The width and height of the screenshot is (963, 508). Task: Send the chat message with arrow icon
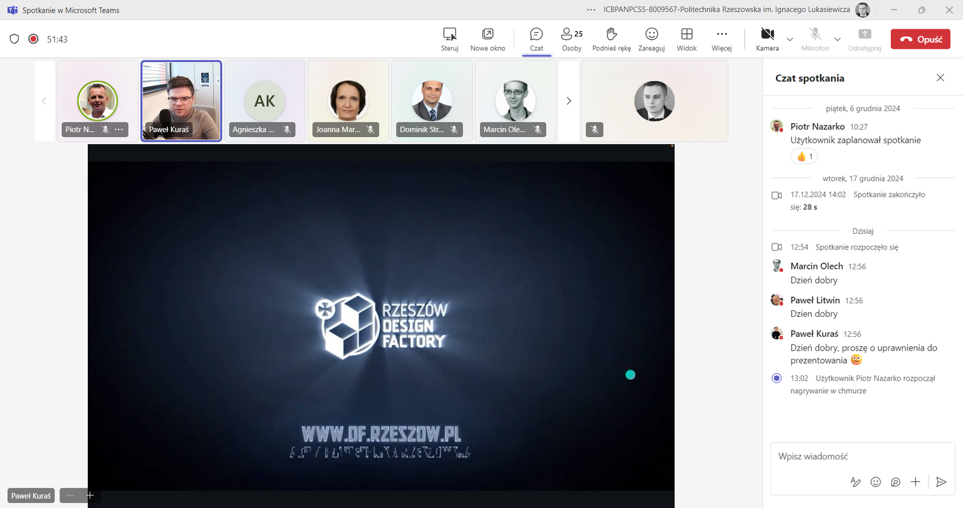941,482
